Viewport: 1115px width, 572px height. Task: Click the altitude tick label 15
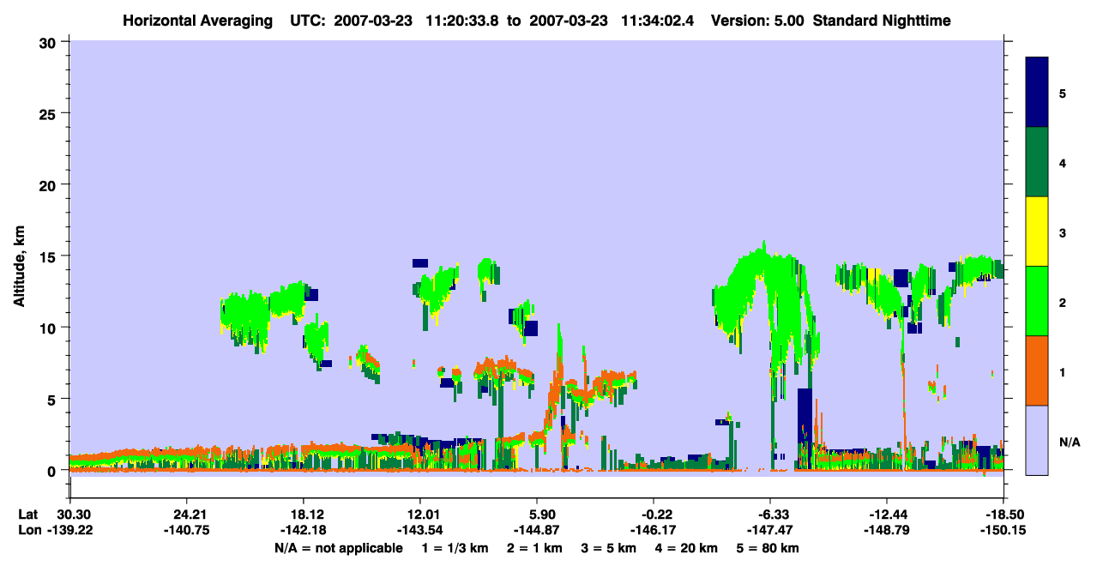coord(50,256)
